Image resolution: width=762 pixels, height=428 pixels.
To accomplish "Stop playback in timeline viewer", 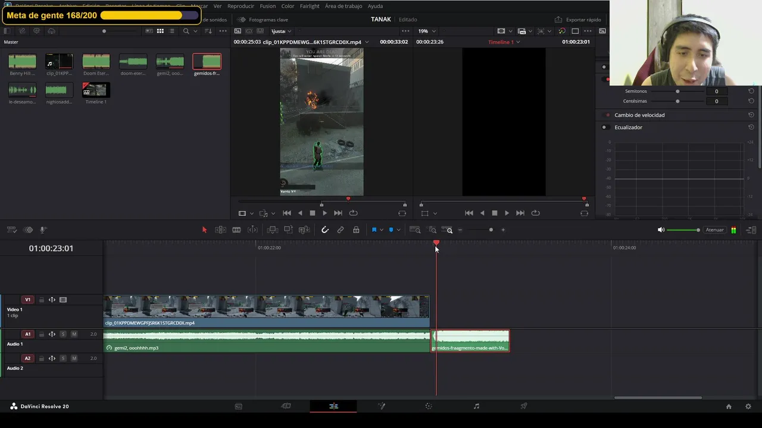I will coord(494,213).
